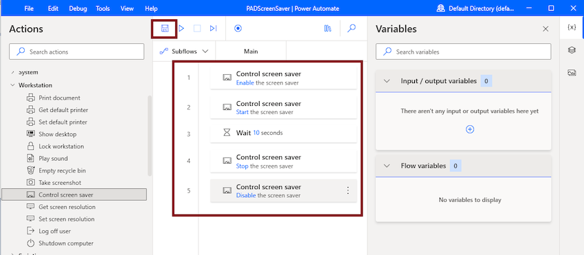Add an input or output variable with plus icon
584x255 pixels.
pyautogui.click(x=470, y=129)
